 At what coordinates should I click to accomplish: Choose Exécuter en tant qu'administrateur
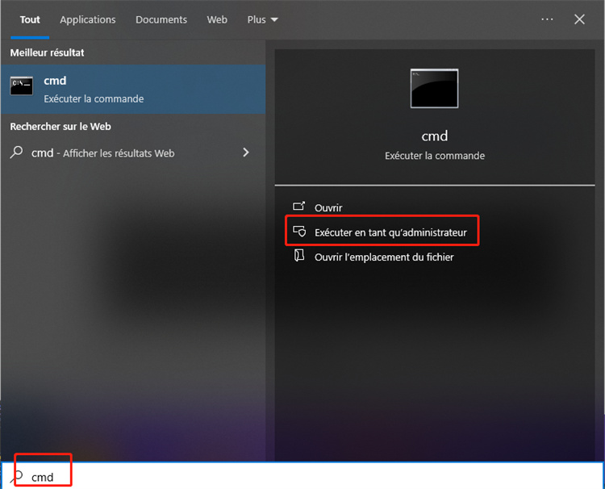(x=390, y=232)
